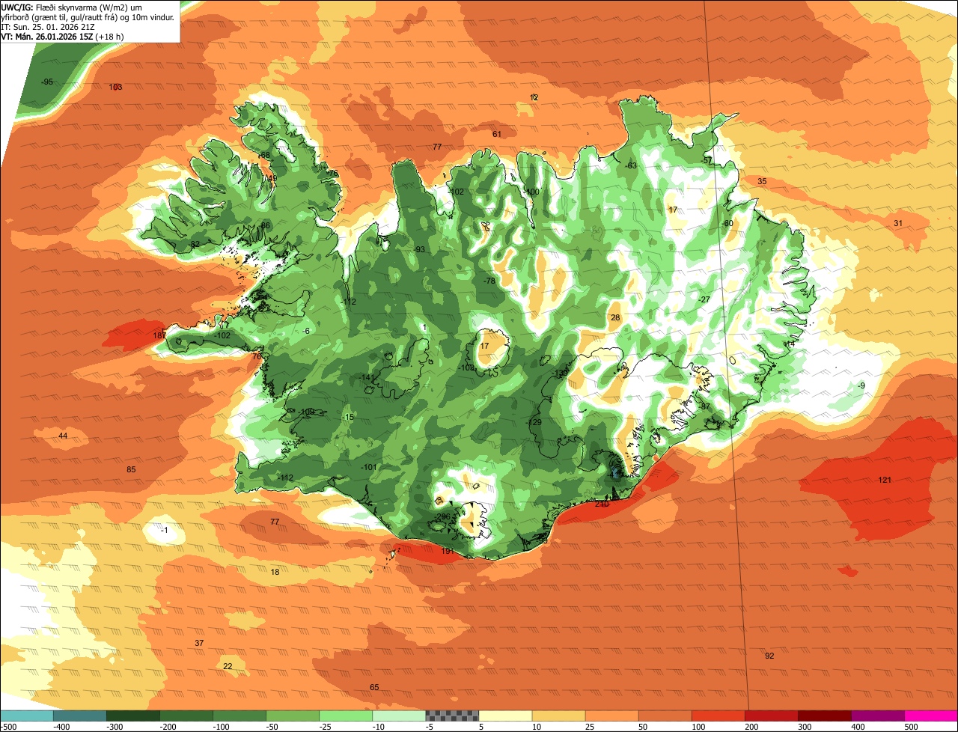Click the map value '-15' in southwest Iceland
Image resolution: width=958 pixels, height=732 pixels.
click(347, 418)
